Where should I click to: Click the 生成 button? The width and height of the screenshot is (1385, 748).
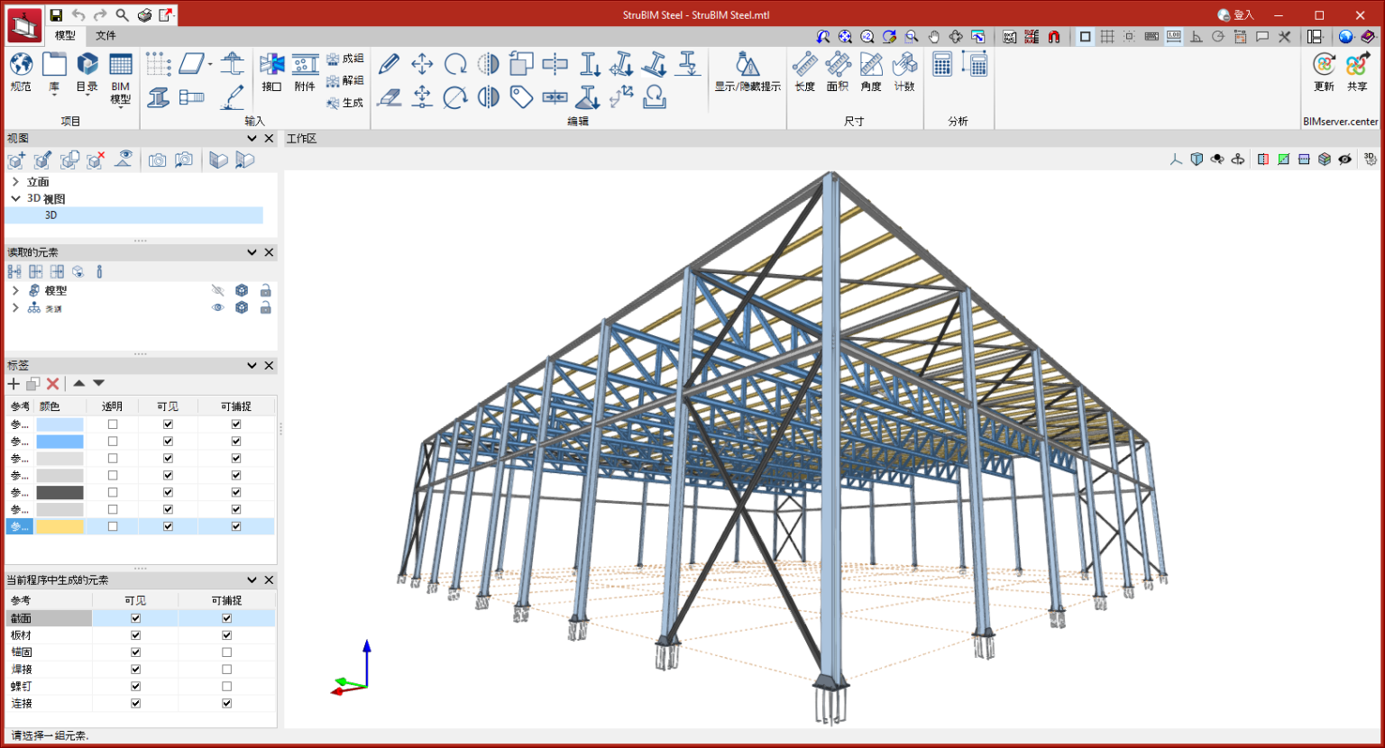tap(345, 103)
